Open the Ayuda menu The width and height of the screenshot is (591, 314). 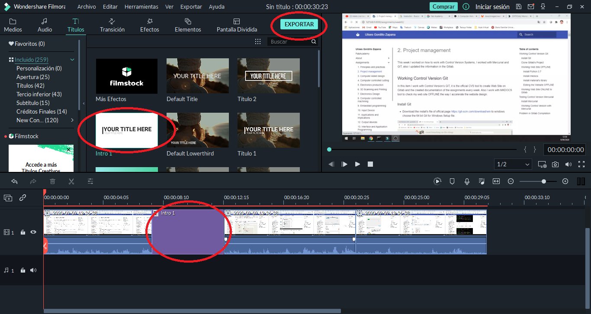pos(217,7)
